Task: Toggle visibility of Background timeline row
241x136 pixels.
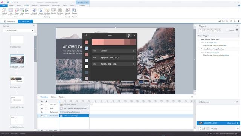Action: [x=42, y=112]
